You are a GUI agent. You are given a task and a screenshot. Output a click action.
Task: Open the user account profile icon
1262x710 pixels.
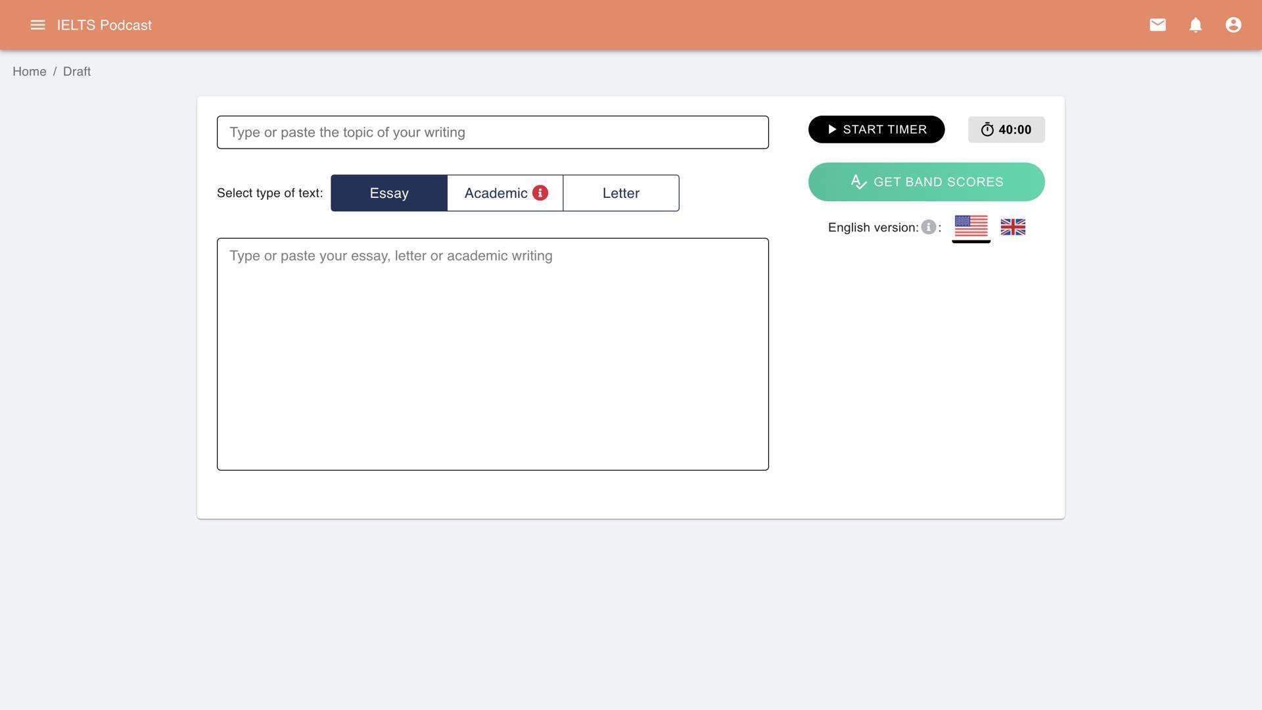[1233, 25]
